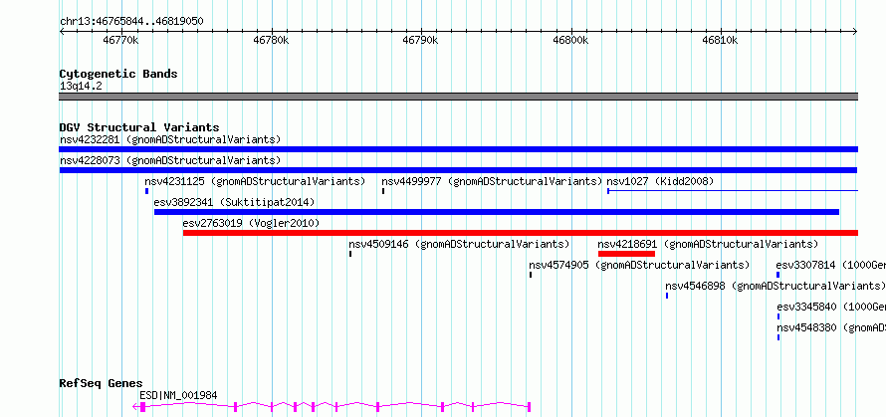Click the small esv3307814 blue marker

coord(778,275)
